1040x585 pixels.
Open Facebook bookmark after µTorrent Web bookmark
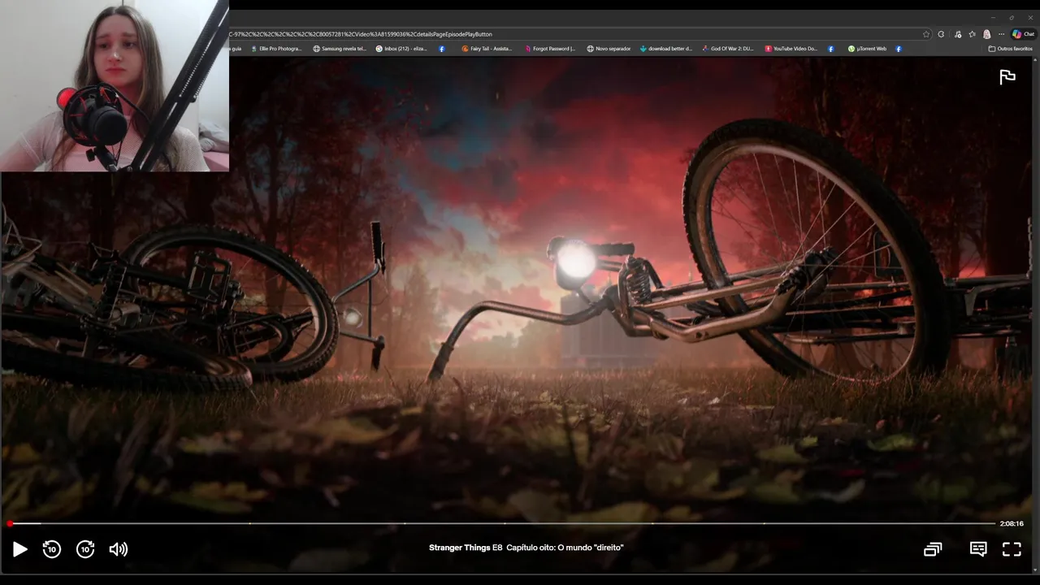899,49
